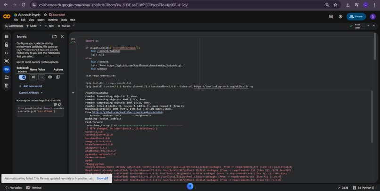Click the Share button
The image size is (380, 191).
point(356,17)
